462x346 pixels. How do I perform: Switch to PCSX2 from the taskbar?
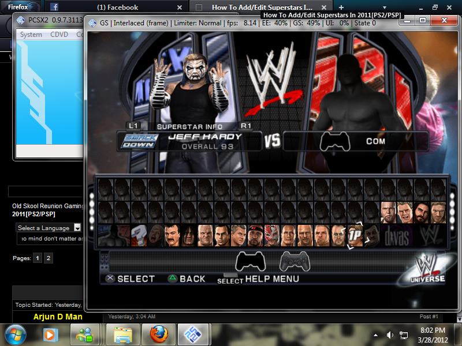pyautogui.click(x=192, y=335)
